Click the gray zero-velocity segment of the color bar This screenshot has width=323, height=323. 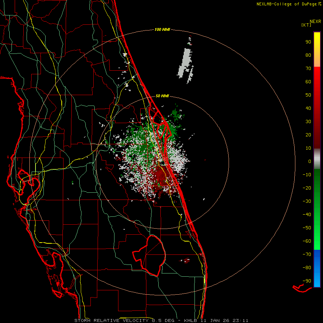pos(317,159)
